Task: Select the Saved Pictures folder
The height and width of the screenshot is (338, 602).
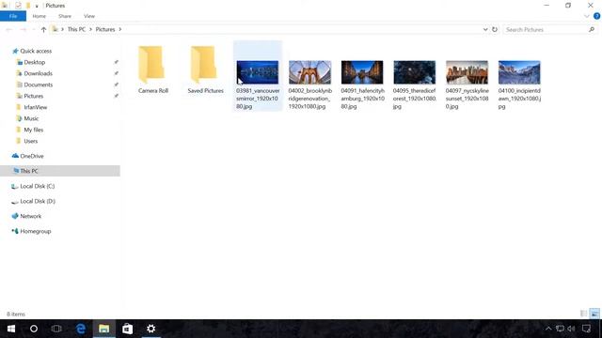Action: pyautogui.click(x=205, y=69)
